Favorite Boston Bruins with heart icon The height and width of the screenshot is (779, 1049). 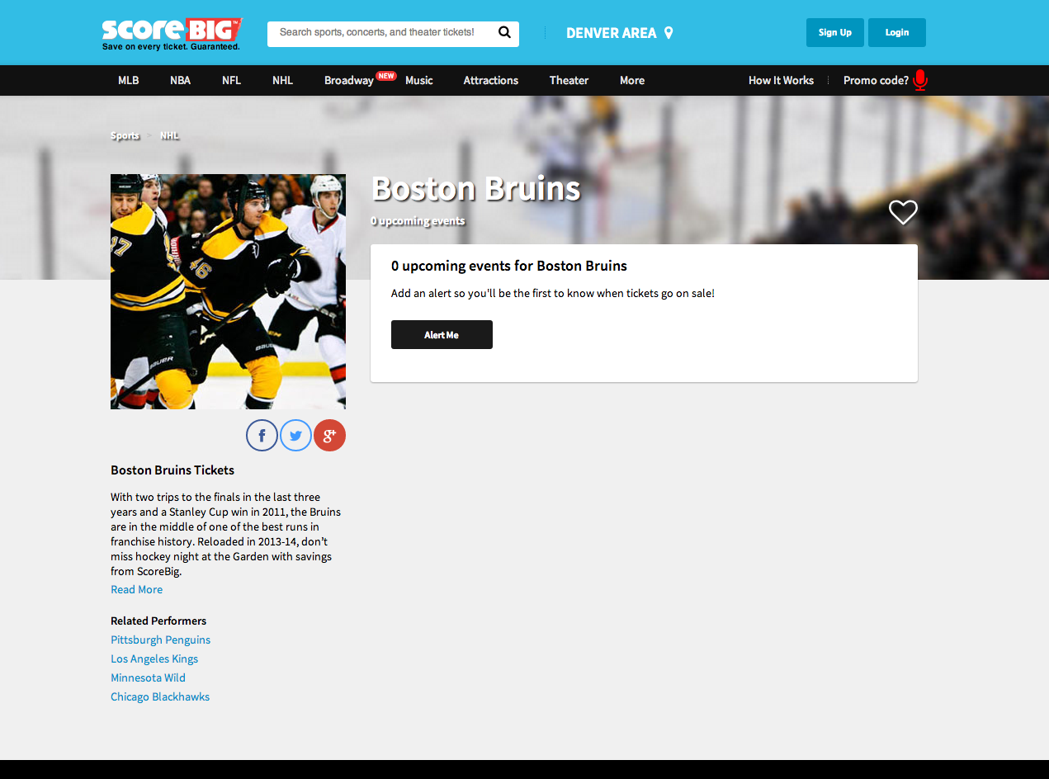point(903,213)
